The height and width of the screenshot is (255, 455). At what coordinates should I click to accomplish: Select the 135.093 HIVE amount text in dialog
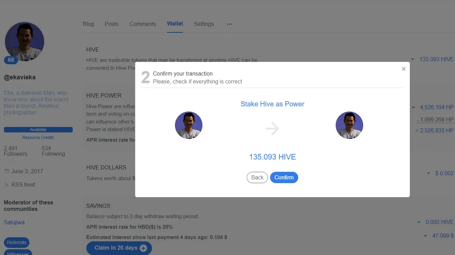coord(272,157)
